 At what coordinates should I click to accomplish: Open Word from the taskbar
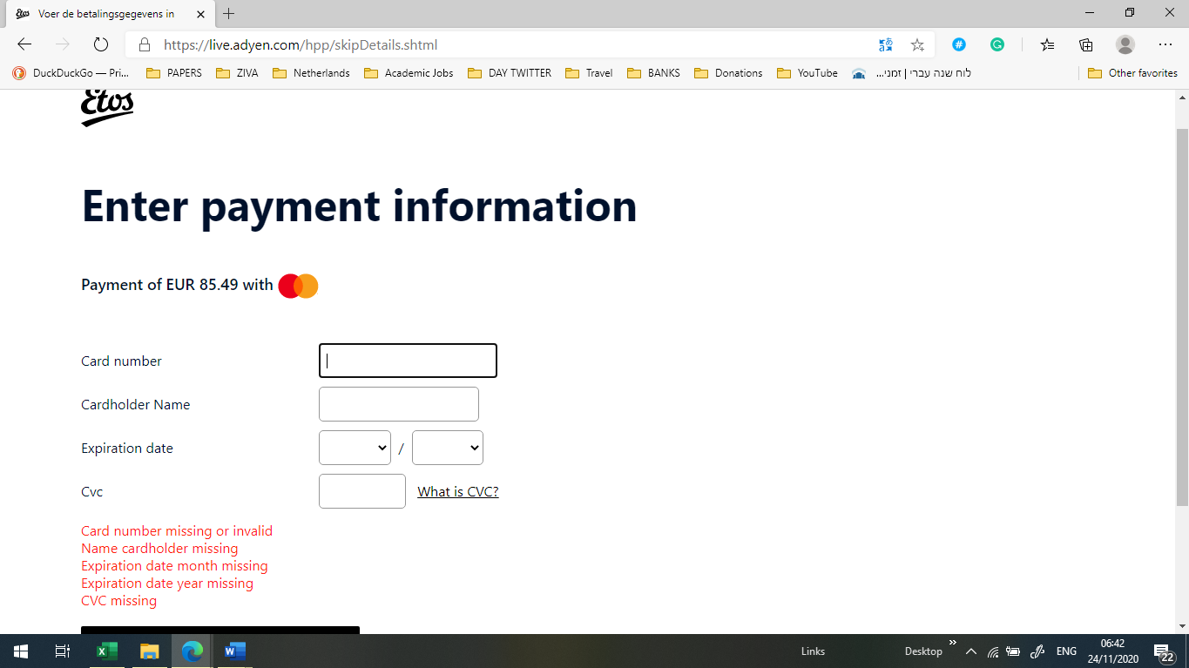[x=233, y=651]
